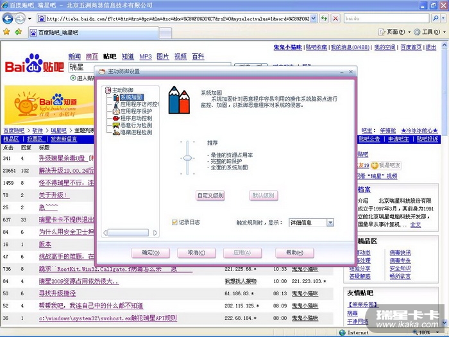
Task: Select 隐藏进程检测 in the tree
Action: [x=136, y=132]
